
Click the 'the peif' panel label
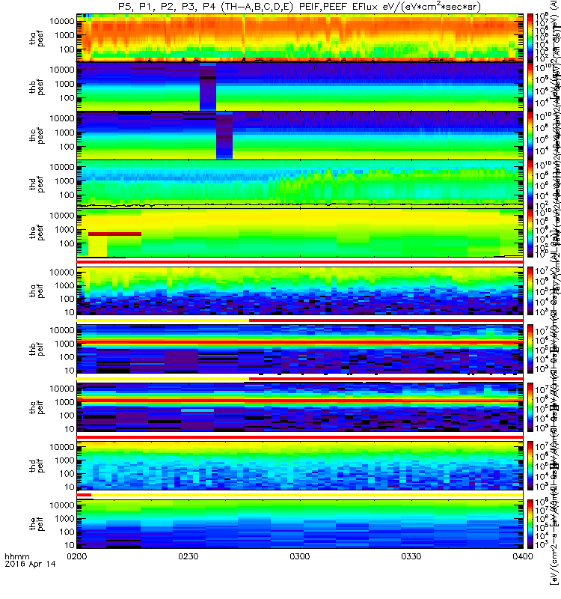pos(37,523)
